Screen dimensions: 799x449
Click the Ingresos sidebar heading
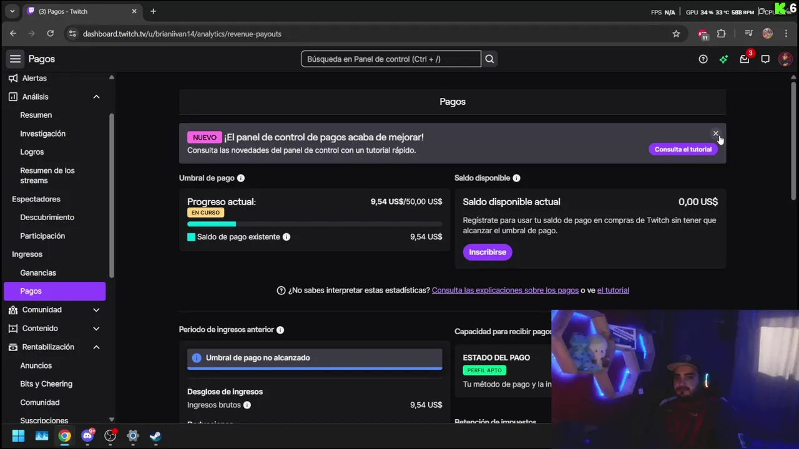pyautogui.click(x=27, y=254)
